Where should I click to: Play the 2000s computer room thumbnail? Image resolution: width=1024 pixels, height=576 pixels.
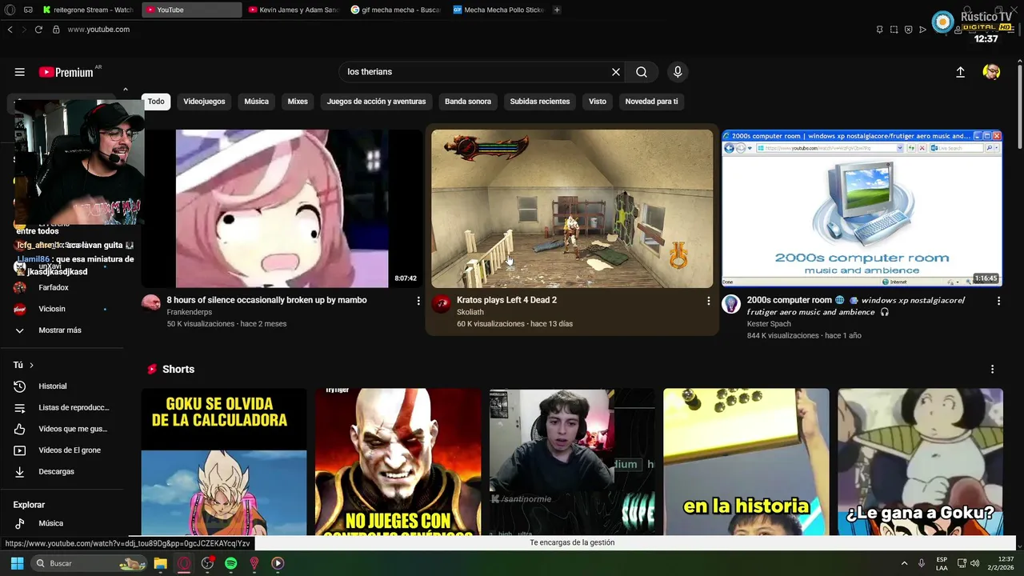coord(862,209)
